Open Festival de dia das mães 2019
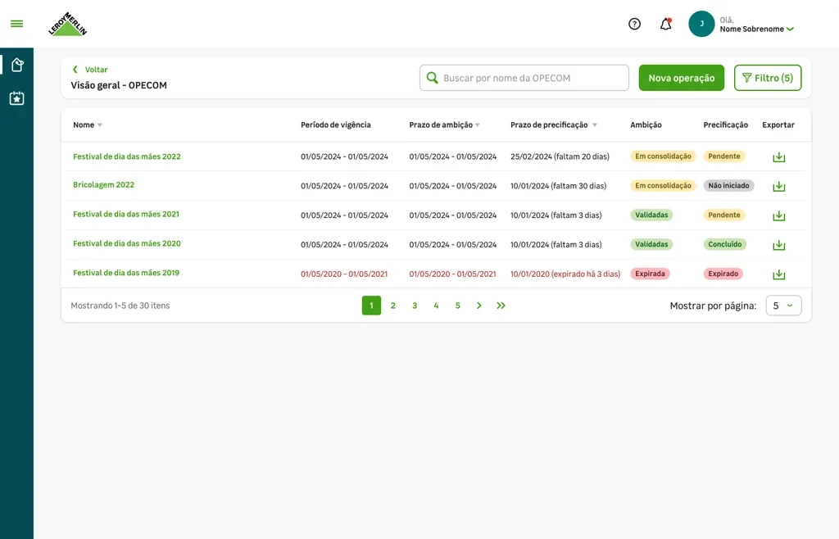Image resolution: width=839 pixels, height=539 pixels. (126, 273)
